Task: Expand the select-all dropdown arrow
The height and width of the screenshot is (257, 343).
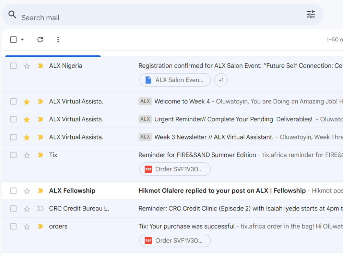Action: pyautogui.click(x=22, y=39)
